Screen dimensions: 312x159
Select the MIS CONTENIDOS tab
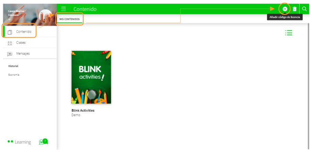(69, 19)
